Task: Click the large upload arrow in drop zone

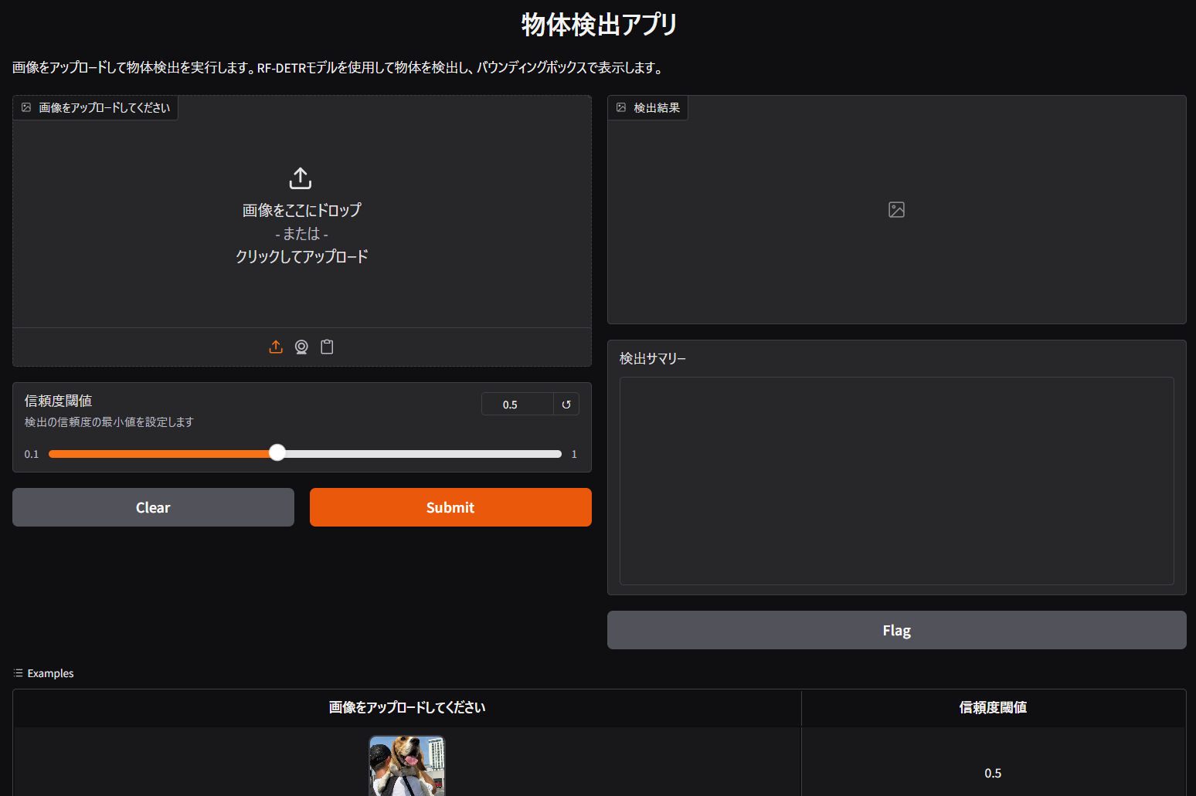Action: 301,178
